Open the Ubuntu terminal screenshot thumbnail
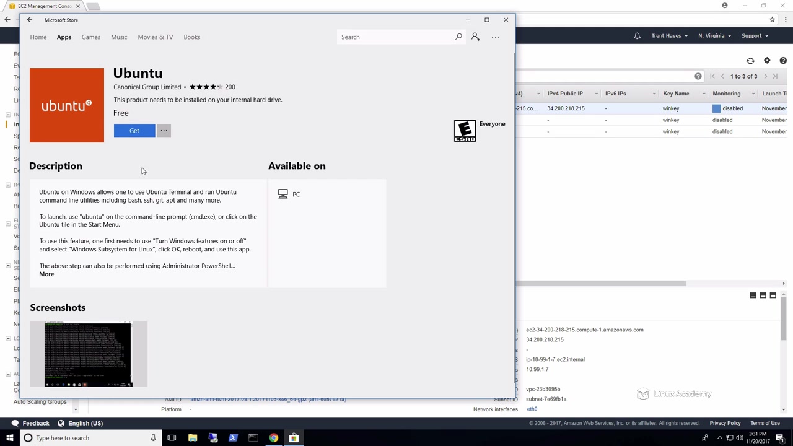 click(89, 354)
